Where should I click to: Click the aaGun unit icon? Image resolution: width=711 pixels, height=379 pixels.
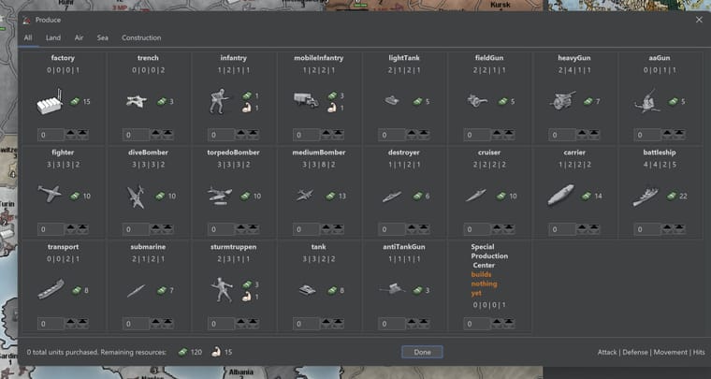pos(646,101)
